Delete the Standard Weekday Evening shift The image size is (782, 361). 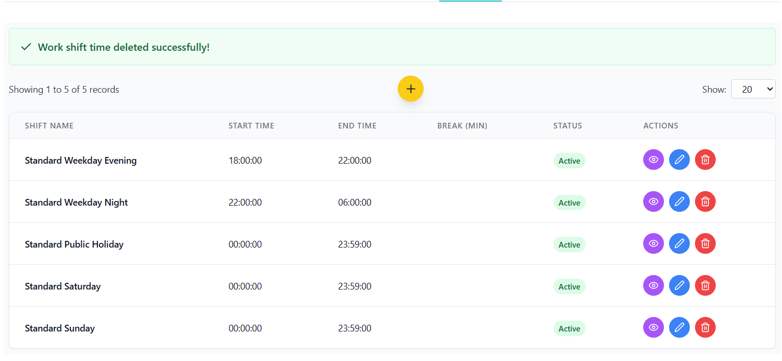point(705,160)
